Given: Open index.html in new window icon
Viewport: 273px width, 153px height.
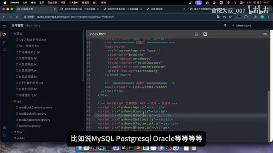Looking at the screenshot, I should point(205,34).
